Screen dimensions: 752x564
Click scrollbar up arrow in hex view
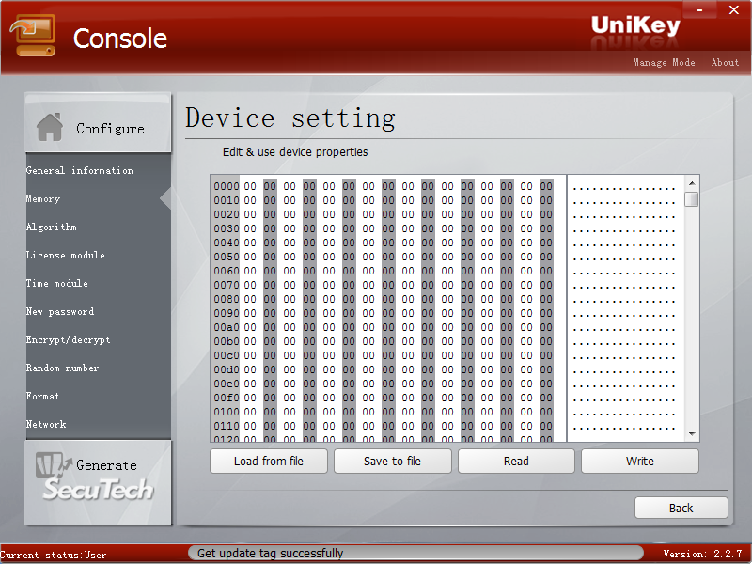pyautogui.click(x=692, y=183)
